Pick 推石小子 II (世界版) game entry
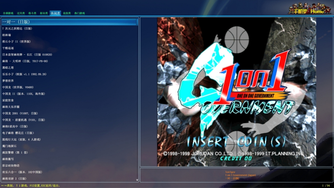Screen dimensions: 334x188 click(16, 41)
